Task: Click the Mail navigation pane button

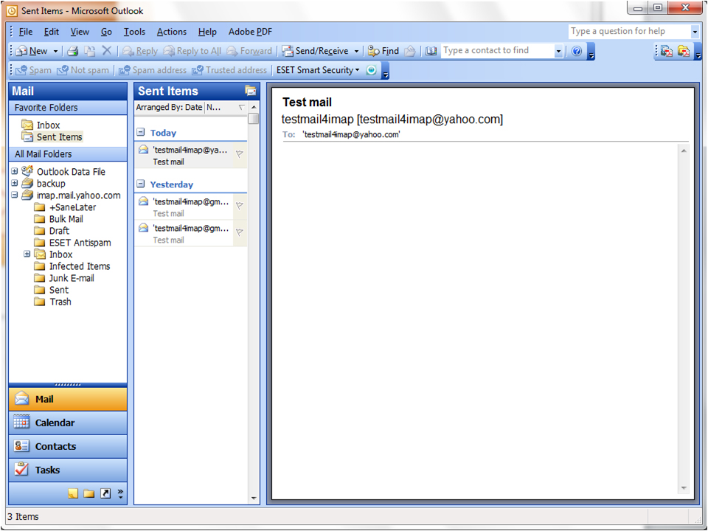Action: tap(68, 399)
